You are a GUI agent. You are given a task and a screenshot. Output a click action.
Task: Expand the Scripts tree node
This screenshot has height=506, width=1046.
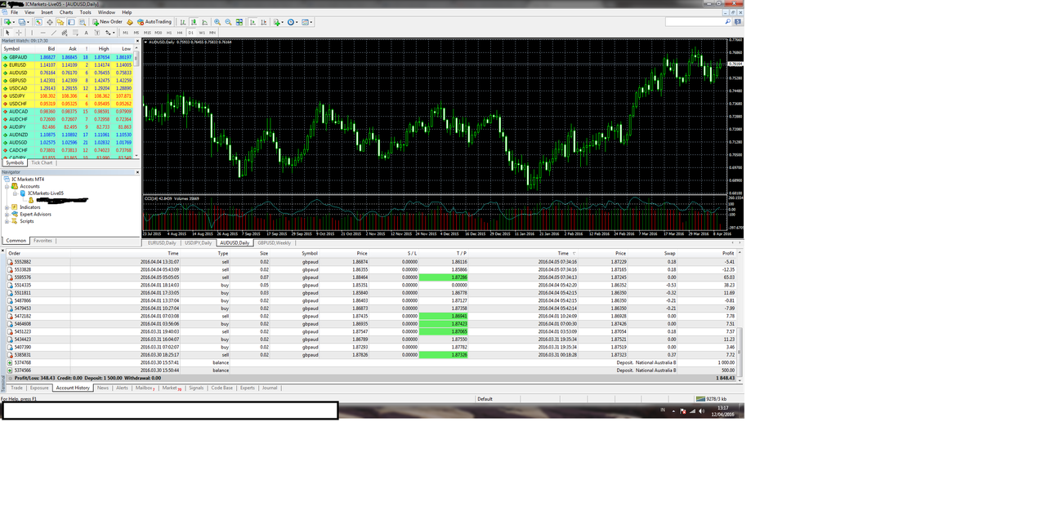pos(7,221)
